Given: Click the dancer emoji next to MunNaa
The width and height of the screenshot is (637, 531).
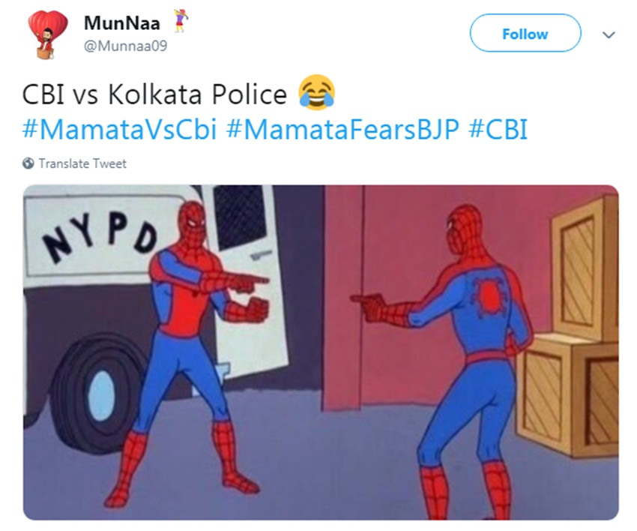Looking at the screenshot, I should pos(181,21).
